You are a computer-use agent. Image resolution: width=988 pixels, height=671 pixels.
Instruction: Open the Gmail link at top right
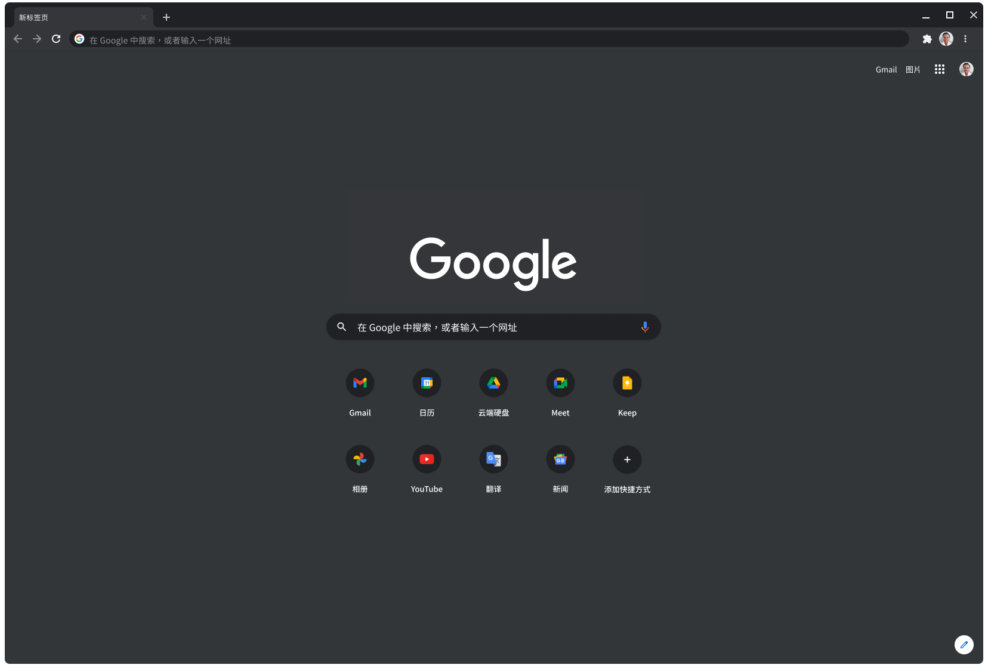point(885,69)
